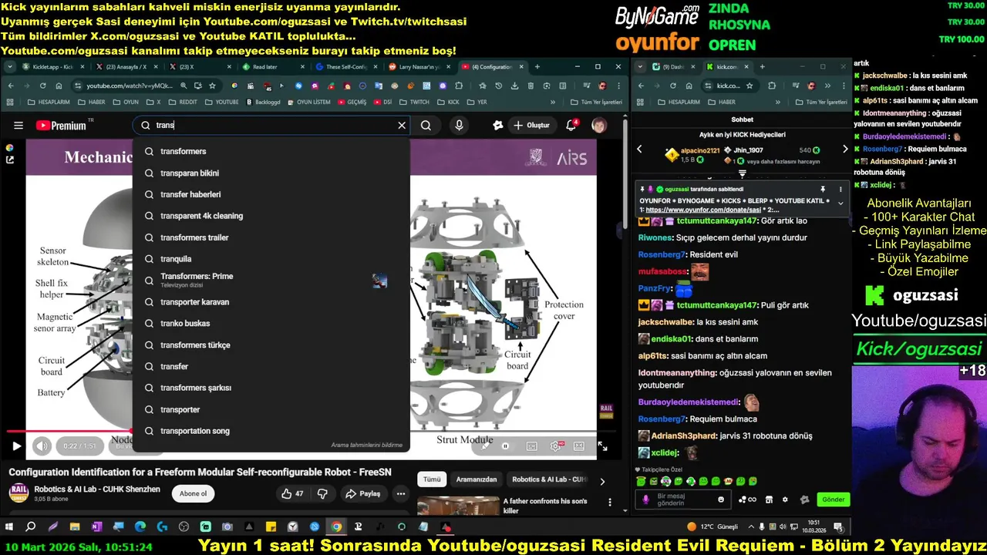Open the OYUN LİSTEM bookmark
Screen dimensions: 987x555
(x=309, y=102)
